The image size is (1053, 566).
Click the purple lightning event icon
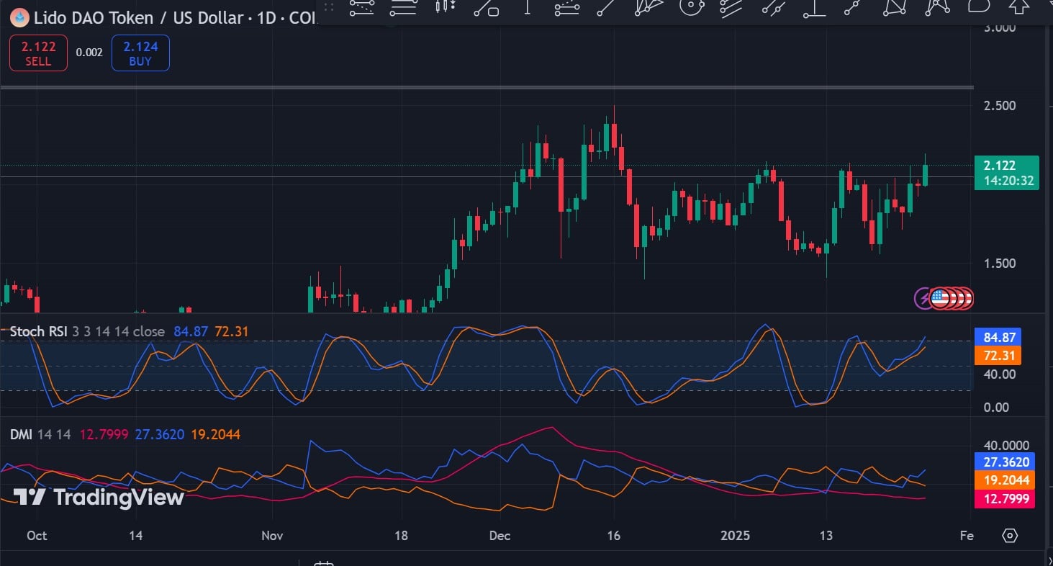pyautogui.click(x=923, y=297)
